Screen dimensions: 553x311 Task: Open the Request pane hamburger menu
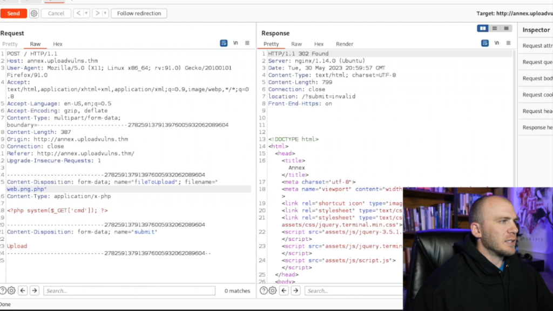(247, 43)
